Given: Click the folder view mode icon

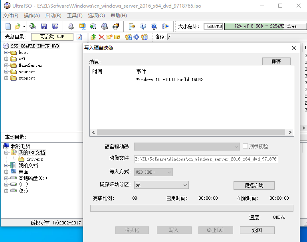Looking at the screenshot, I should click(x=144, y=37).
